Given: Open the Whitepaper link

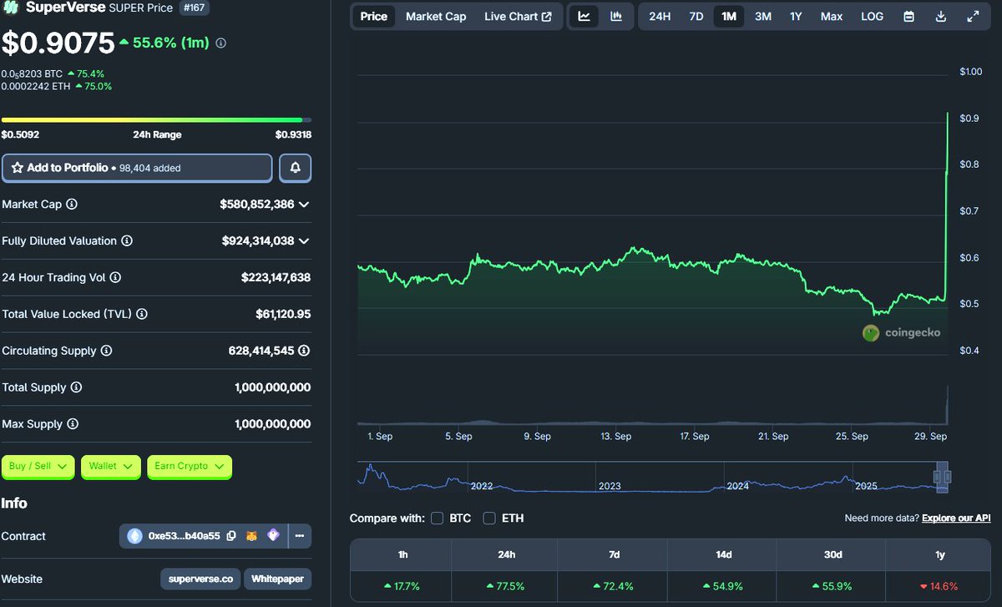Looking at the screenshot, I should tap(279, 579).
